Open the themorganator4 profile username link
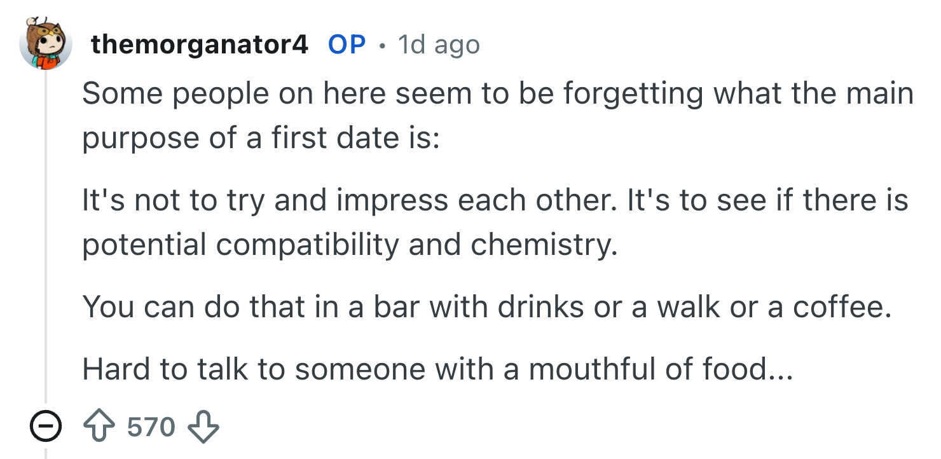The height and width of the screenshot is (459, 941). [x=200, y=45]
